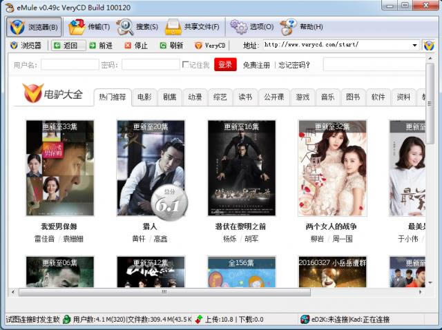Viewport: 442px width, 330px height.
Task: Click actor link 高鑫
Action: pyautogui.click(x=161, y=239)
